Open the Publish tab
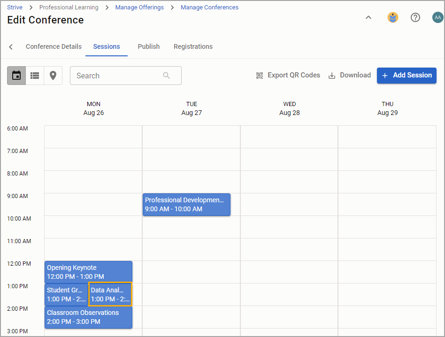Image resolution: width=445 pixels, height=337 pixels. click(149, 46)
